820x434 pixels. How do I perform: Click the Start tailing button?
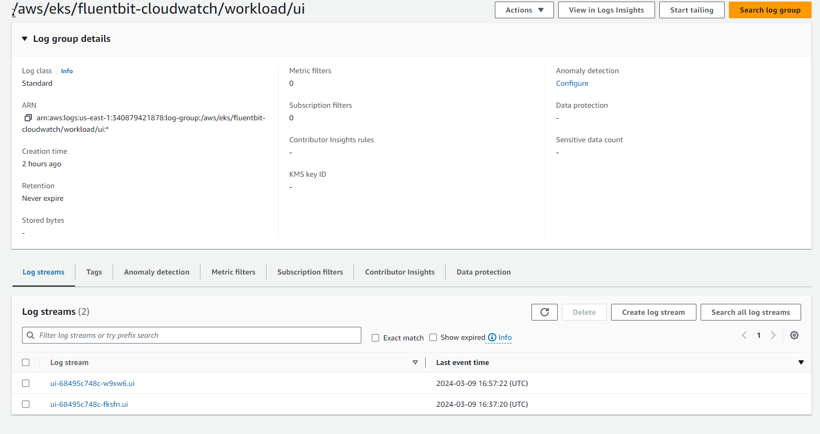pos(692,10)
